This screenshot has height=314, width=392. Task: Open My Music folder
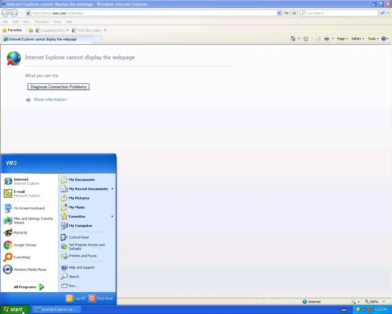coord(87,207)
